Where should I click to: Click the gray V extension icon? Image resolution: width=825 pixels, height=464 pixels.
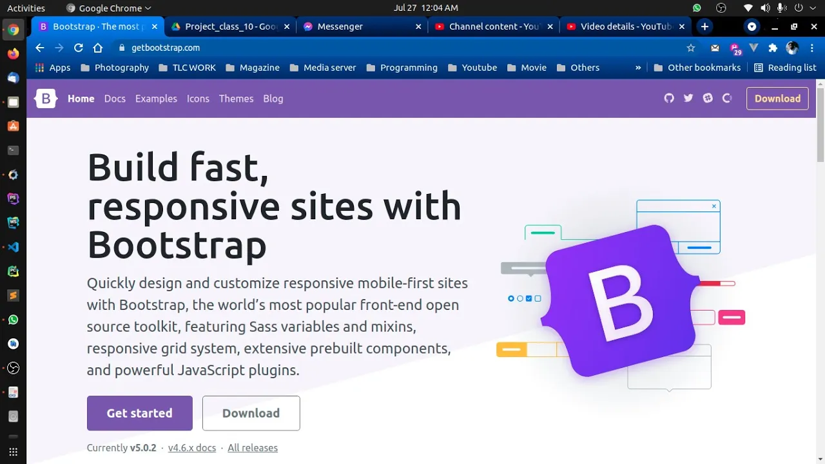754,48
